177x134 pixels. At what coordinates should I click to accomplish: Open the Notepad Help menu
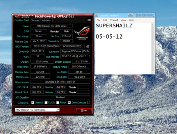pyautogui.click(x=131, y=20)
